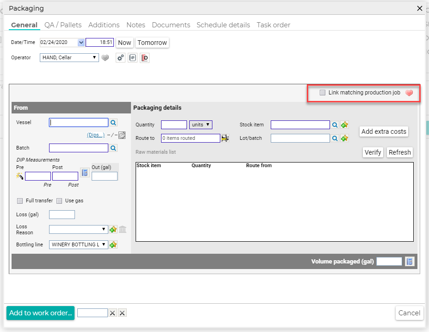Open the gears settings icon near Operator
The image size is (429, 332).
120,58
